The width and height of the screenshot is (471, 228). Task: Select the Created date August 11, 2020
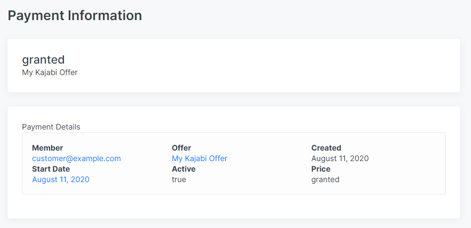click(x=340, y=158)
